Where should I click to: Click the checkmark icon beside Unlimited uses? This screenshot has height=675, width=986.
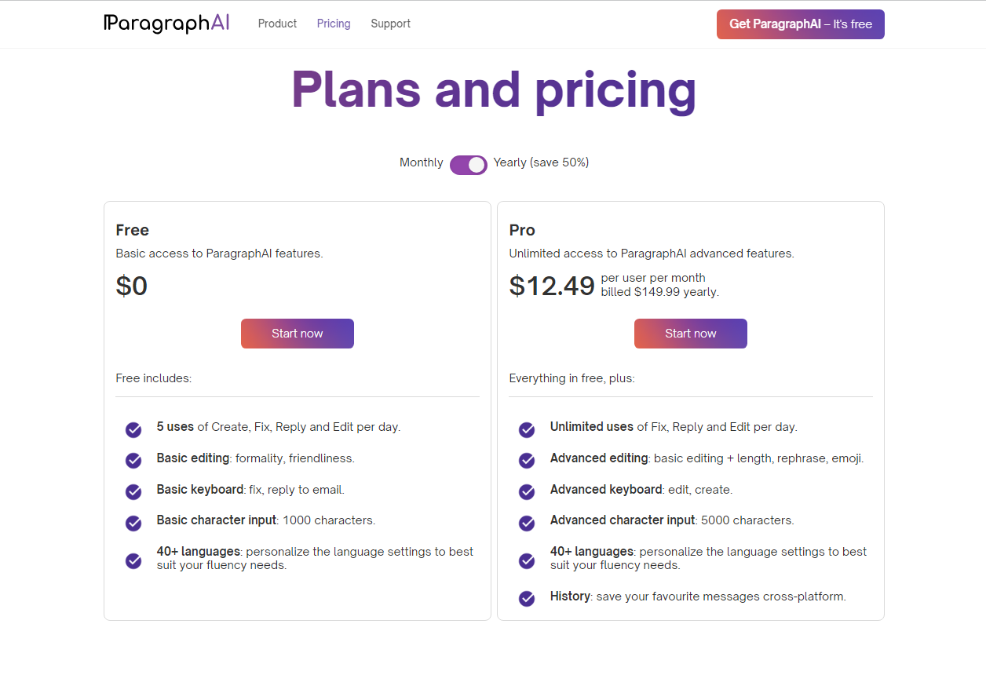[527, 429]
